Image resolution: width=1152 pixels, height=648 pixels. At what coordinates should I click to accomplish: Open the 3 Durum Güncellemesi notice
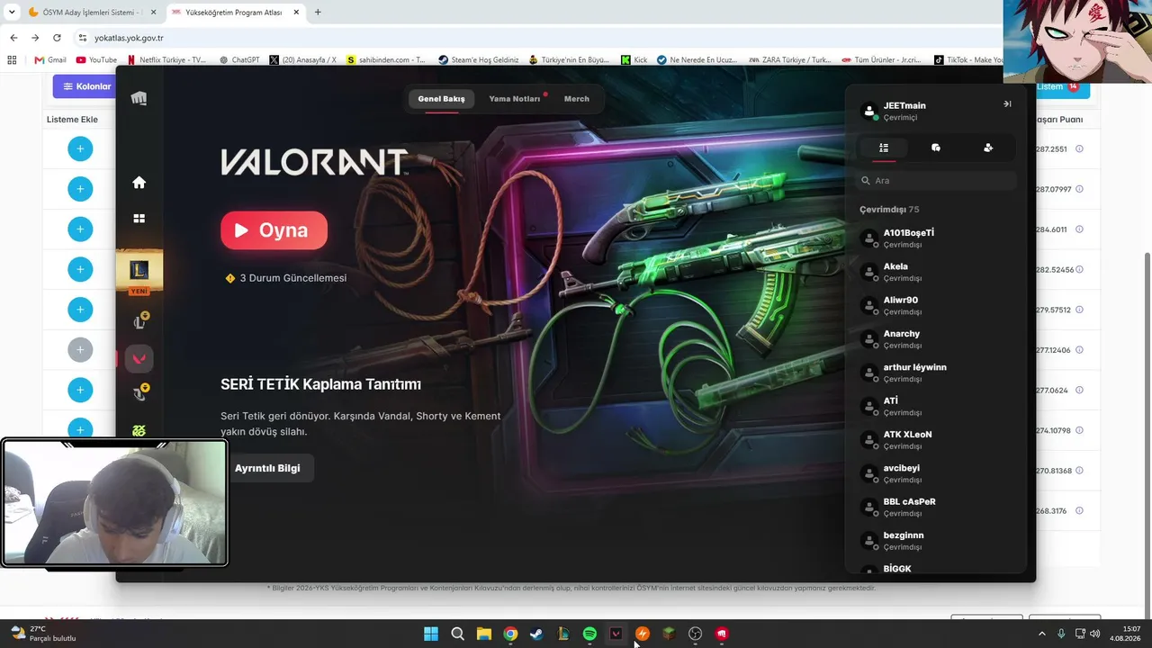(x=285, y=278)
